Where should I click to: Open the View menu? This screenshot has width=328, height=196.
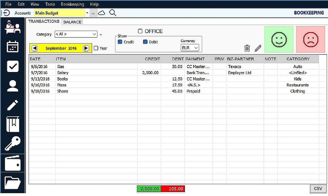point(35,4)
